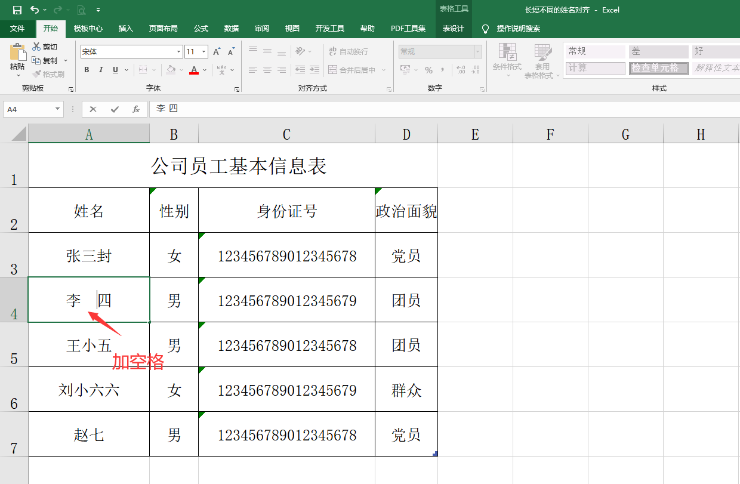This screenshot has height=484, width=740.
Task: Expand the customize quick access toolbar arrow
Action: click(x=98, y=10)
